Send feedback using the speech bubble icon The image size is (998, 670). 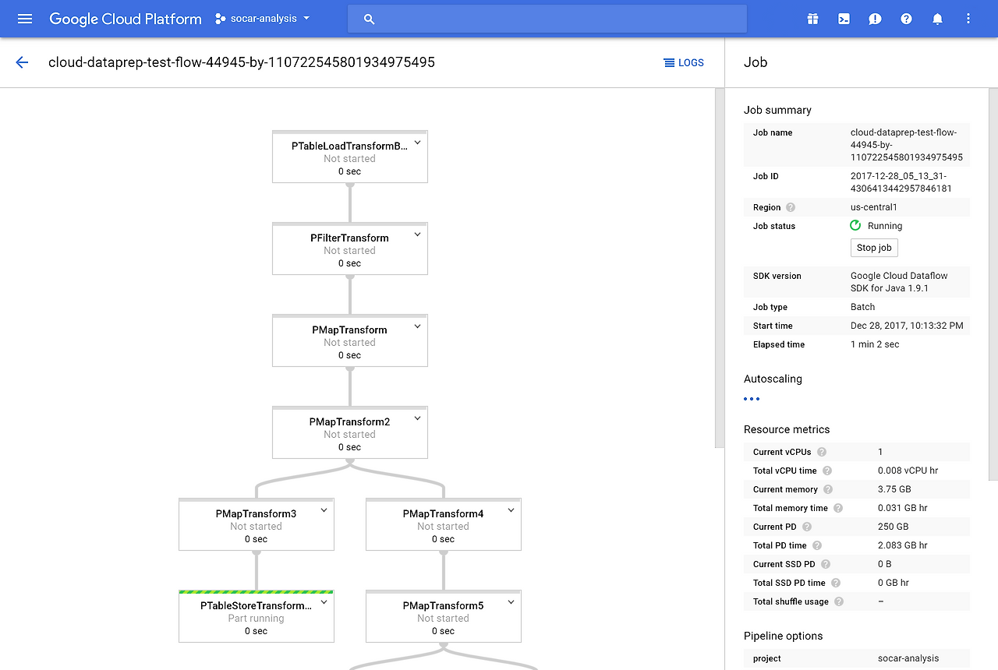[875, 19]
